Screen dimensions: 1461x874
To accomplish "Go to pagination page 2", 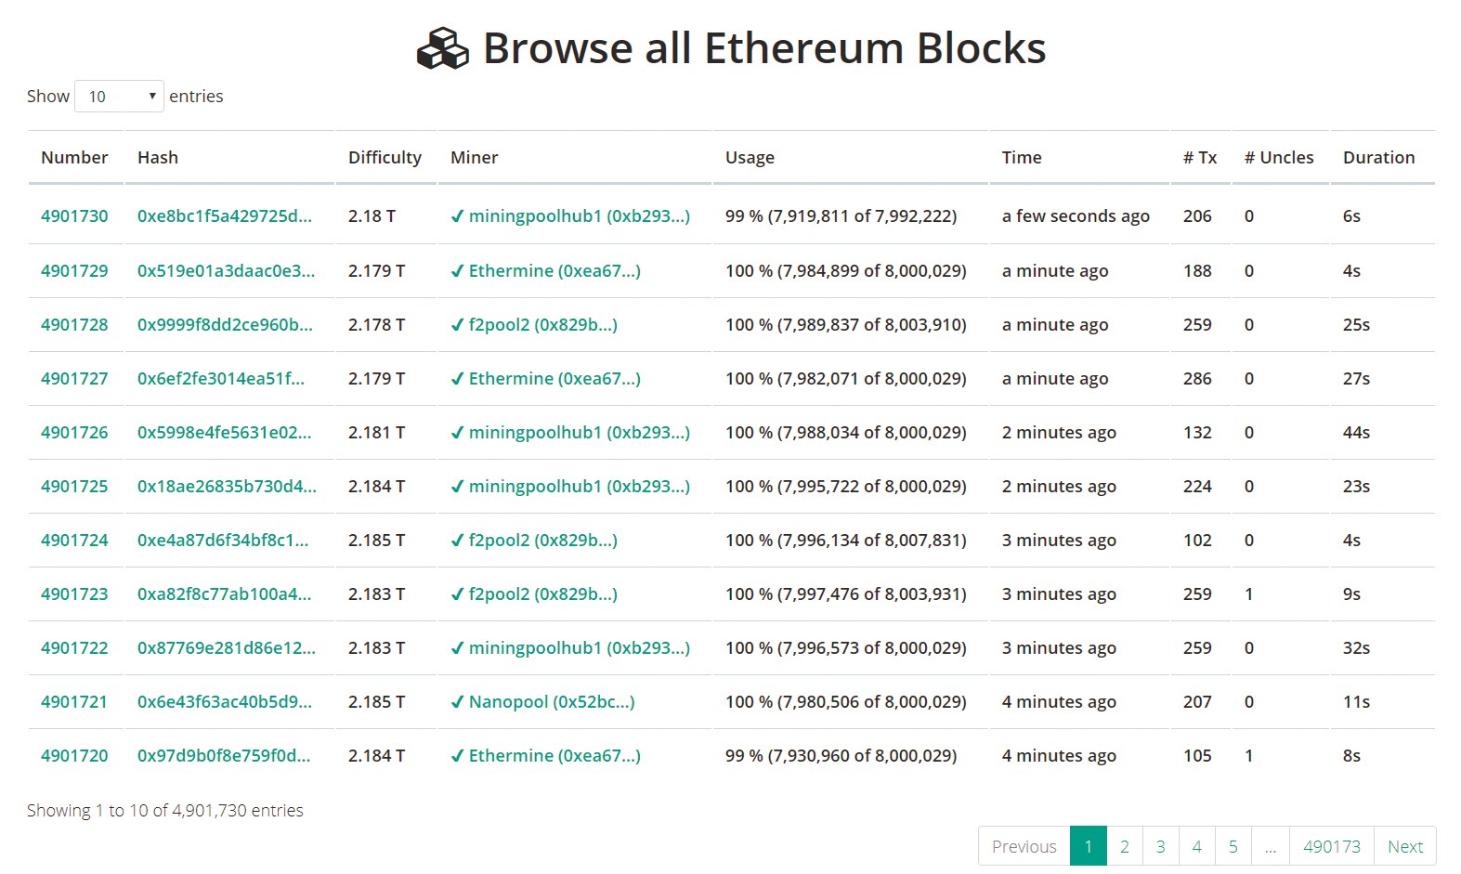I will pyautogui.click(x=1125, y=846).
